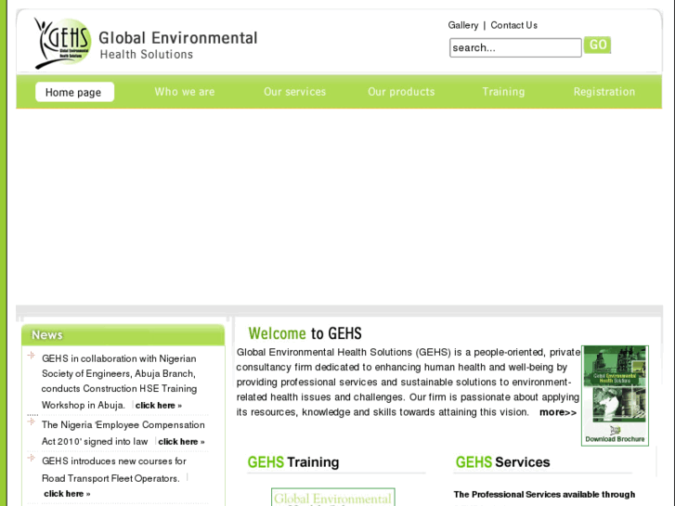Click here for Employee Compensation Act news
This screenshot has height=506, width=675.
(181, 441)
